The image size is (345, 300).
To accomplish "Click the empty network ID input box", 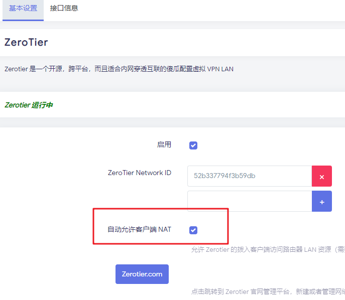I will click(250, 201).
